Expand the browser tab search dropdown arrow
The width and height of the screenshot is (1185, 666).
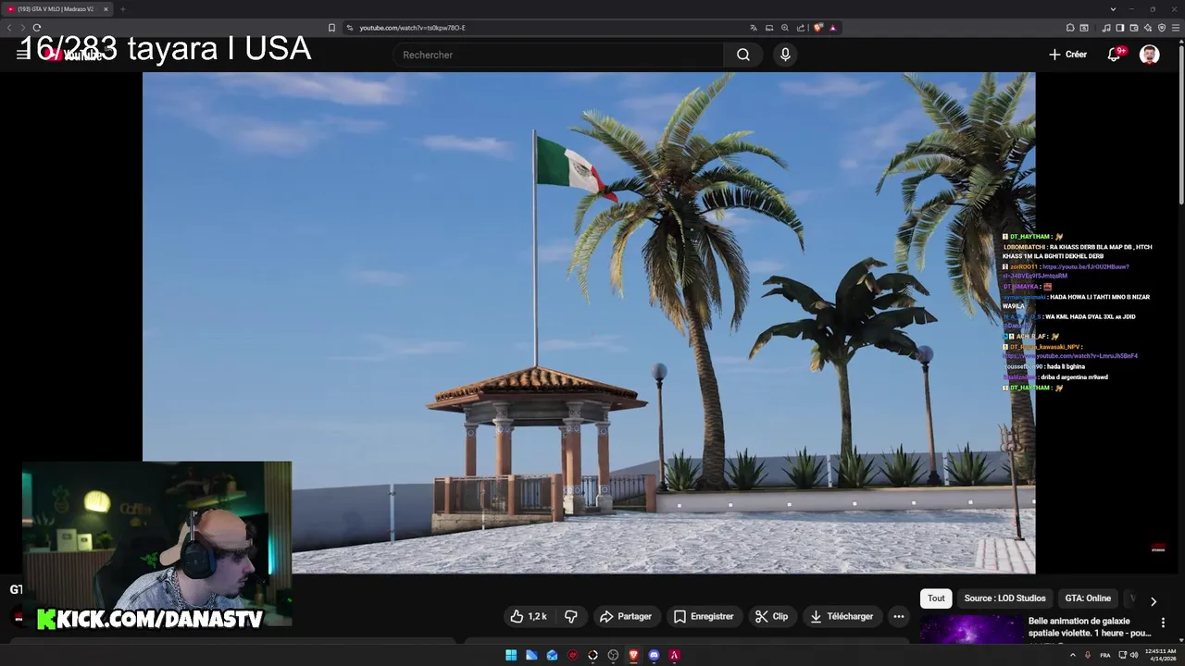tap(1113, 9)
